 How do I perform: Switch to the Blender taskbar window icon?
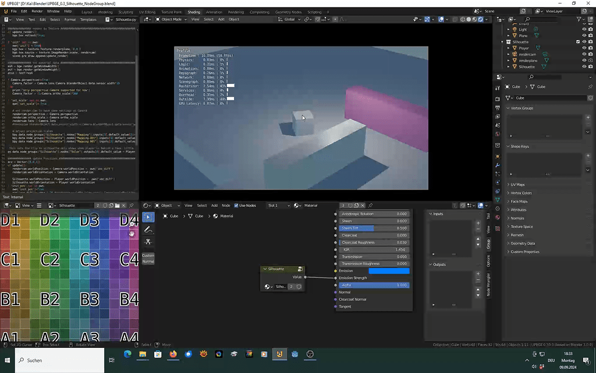pos(279,354)
